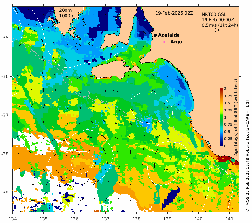Click the dark red coastal patch near 141E
252x223 pixels.
click(227, 160)
